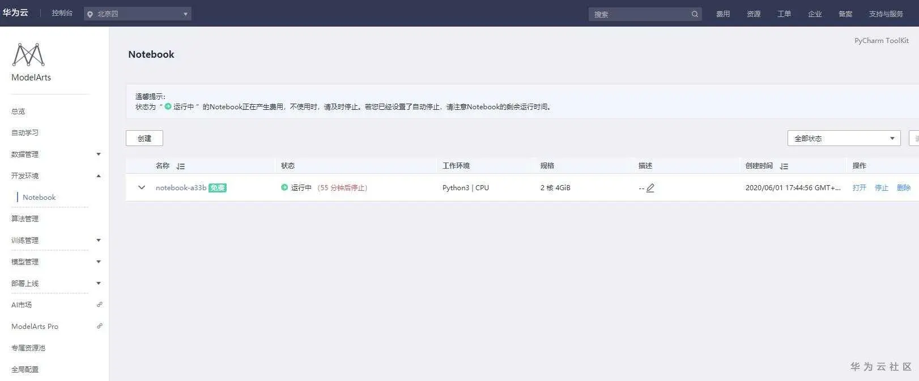The width and height of the screenshot is (919, 381).
Task: Expand the notebook-a33b row details
Action: [x=142, y=187]
